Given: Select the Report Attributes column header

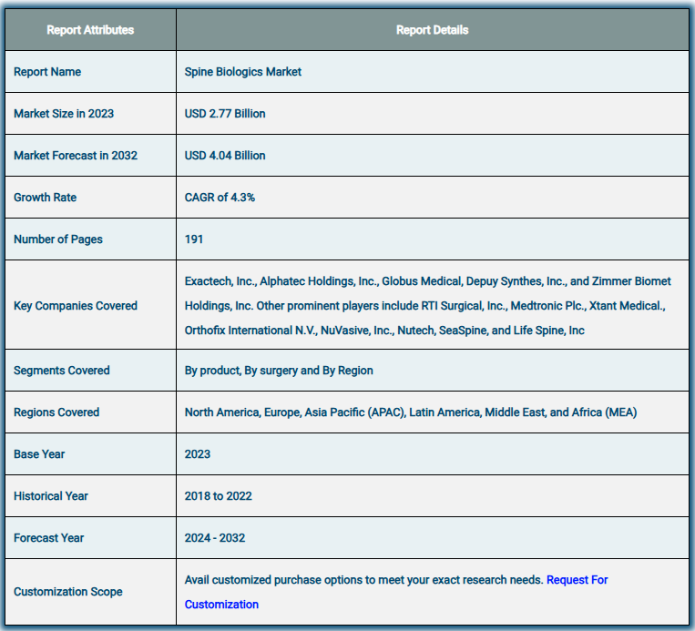Looking at the screenshot, I should 90,30.
